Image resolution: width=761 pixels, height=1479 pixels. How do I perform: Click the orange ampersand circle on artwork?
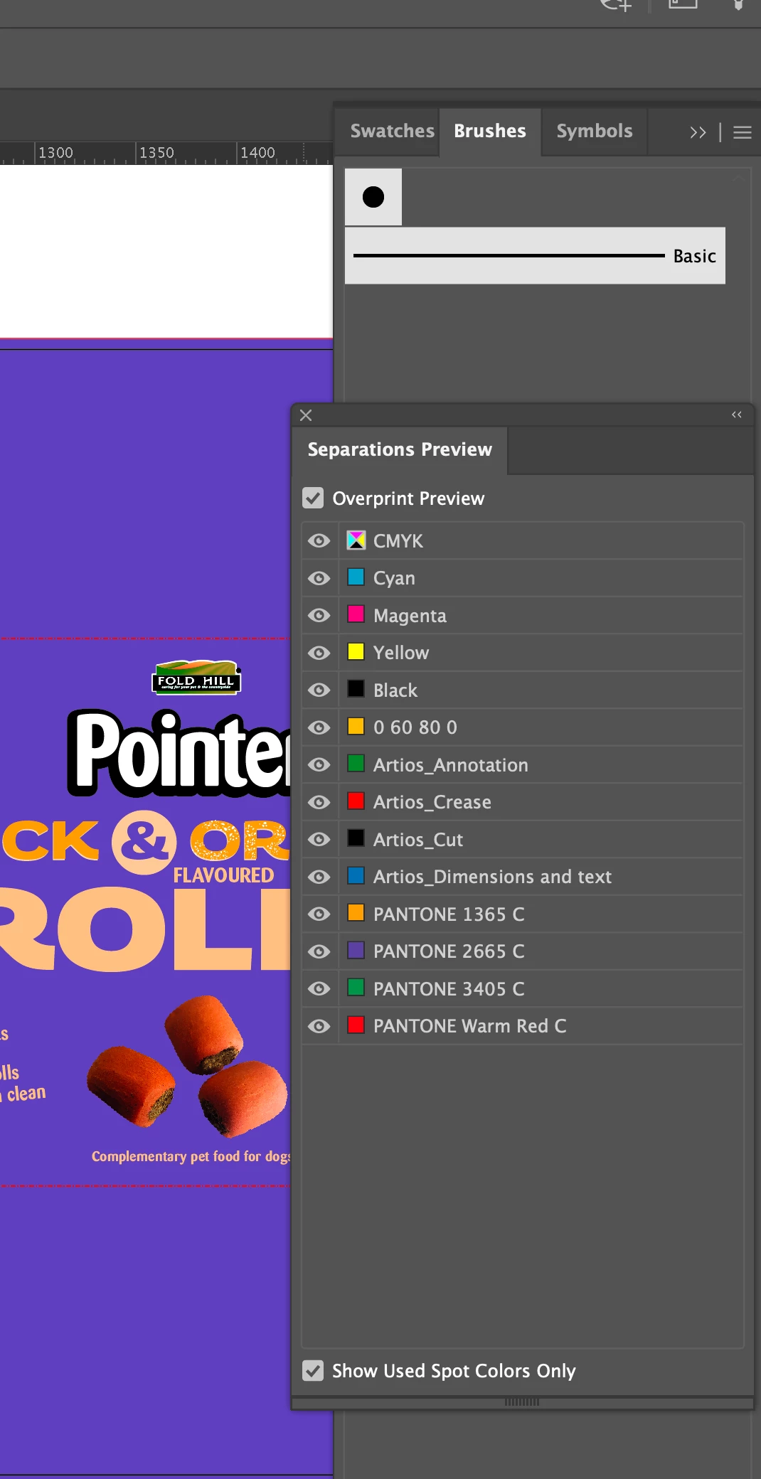click(x=144, y=842)
